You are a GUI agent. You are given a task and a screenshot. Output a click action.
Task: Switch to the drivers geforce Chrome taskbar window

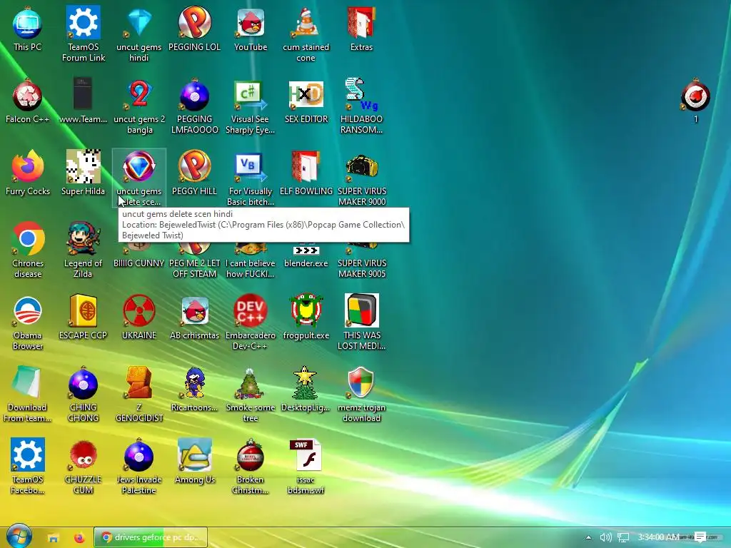tap(151, 537)
